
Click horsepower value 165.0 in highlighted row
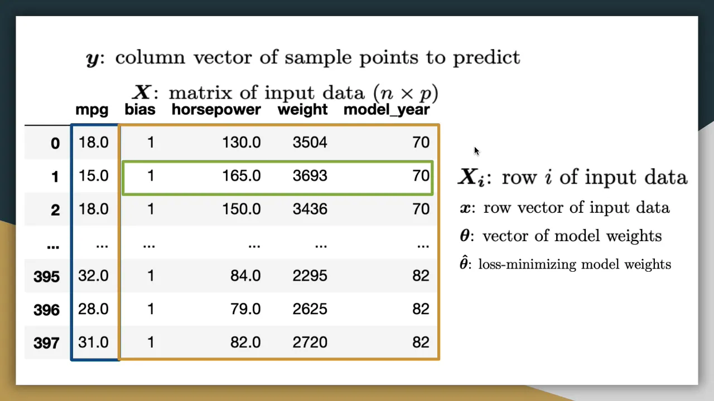click(x=241, y=176)
